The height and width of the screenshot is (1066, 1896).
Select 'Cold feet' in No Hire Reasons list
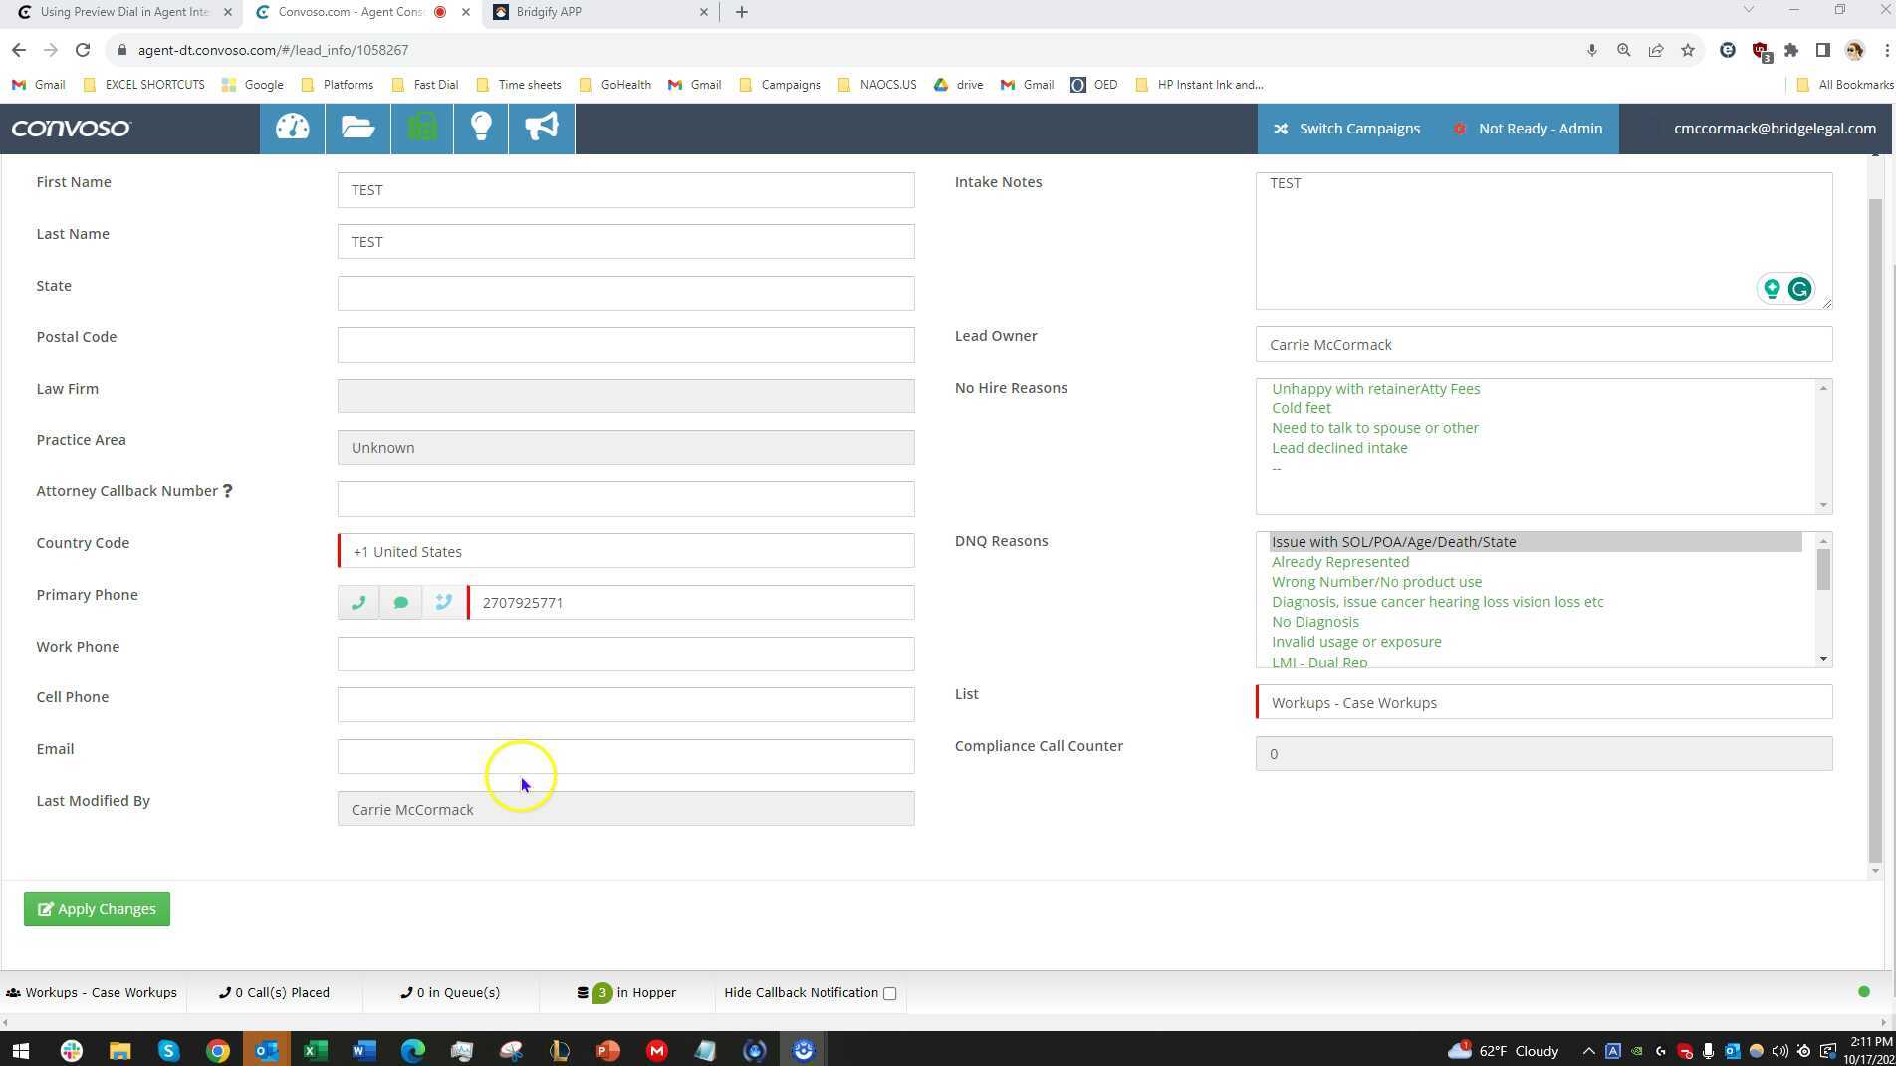coord(1301,407)
